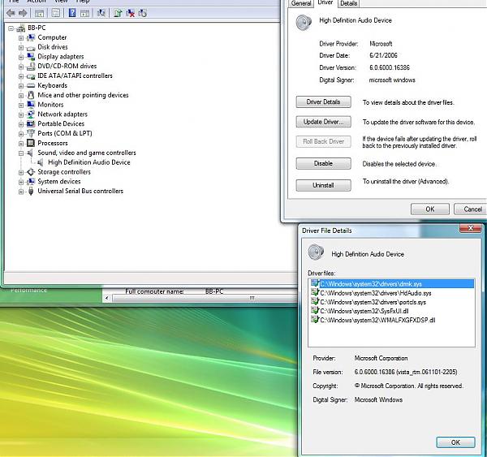
Task: Expand the Computer node
Action: tap(21, 38)
